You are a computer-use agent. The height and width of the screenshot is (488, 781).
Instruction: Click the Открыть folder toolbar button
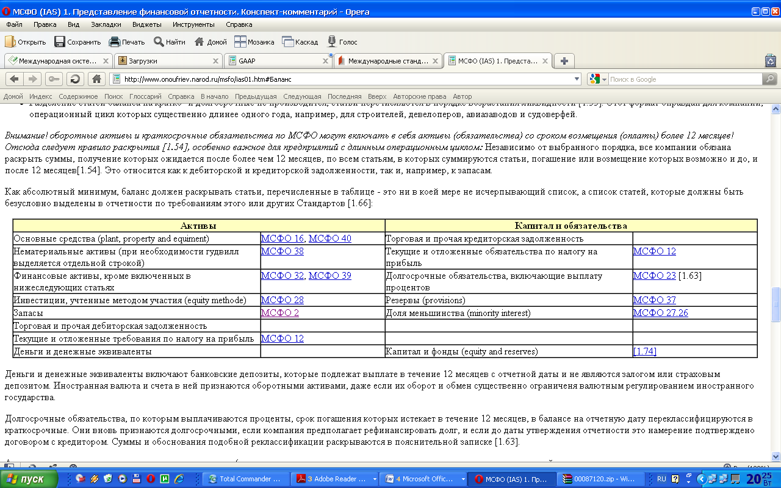click(x=26, y=42)
